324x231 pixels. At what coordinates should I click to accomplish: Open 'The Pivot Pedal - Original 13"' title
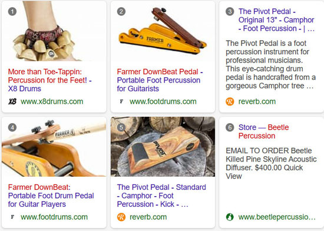pyautogui.click(x=276, y=20)
